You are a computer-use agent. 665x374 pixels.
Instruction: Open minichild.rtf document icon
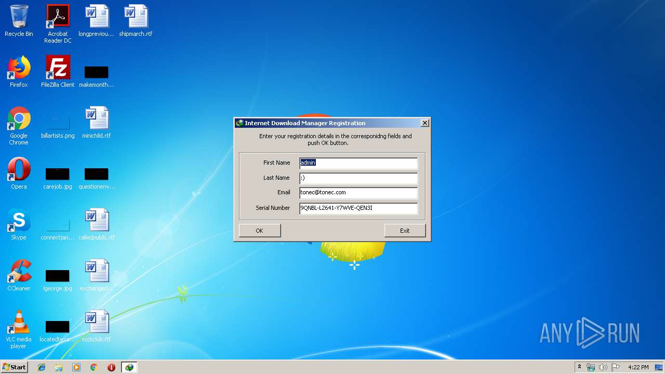pos(96,123)
